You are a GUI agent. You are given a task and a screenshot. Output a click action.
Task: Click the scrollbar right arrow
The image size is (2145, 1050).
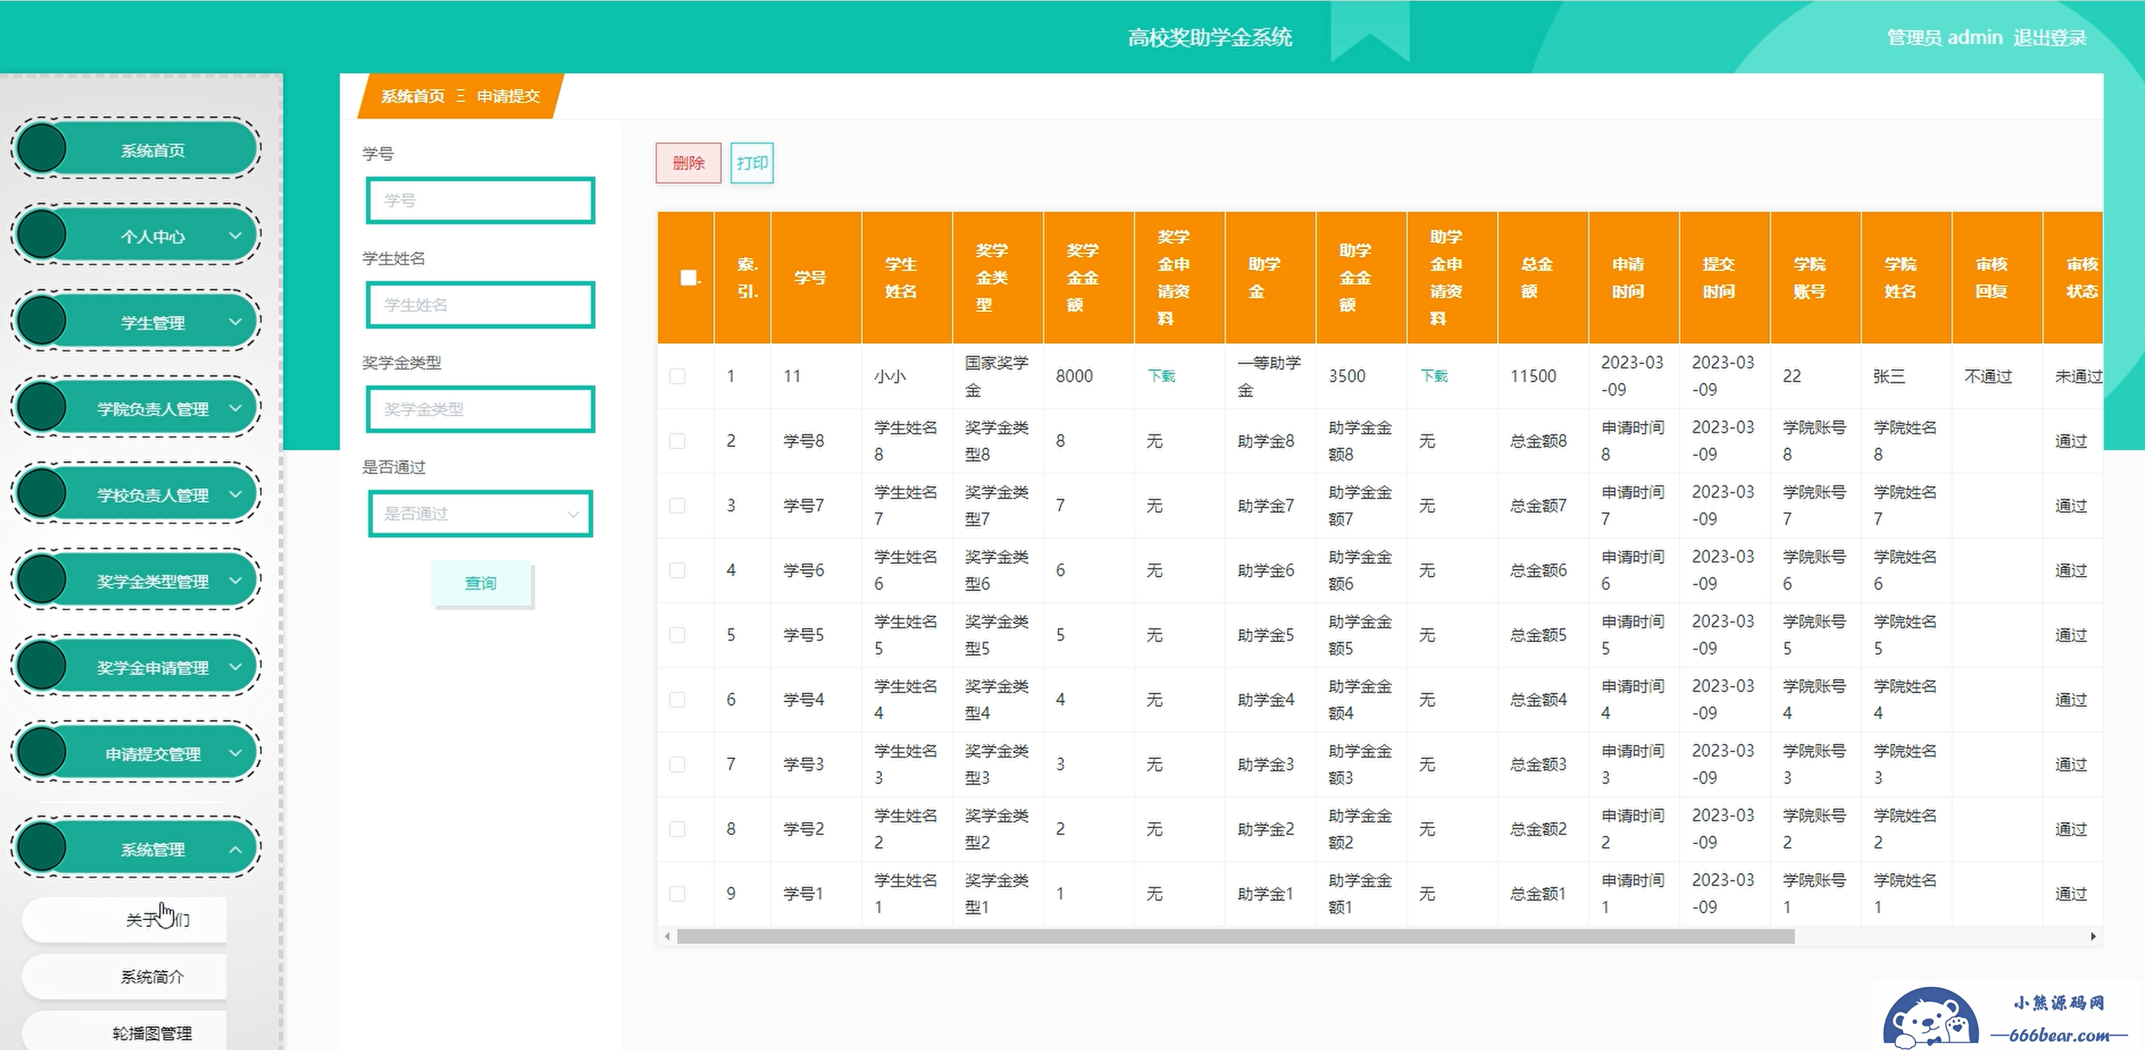point(2093,937)
